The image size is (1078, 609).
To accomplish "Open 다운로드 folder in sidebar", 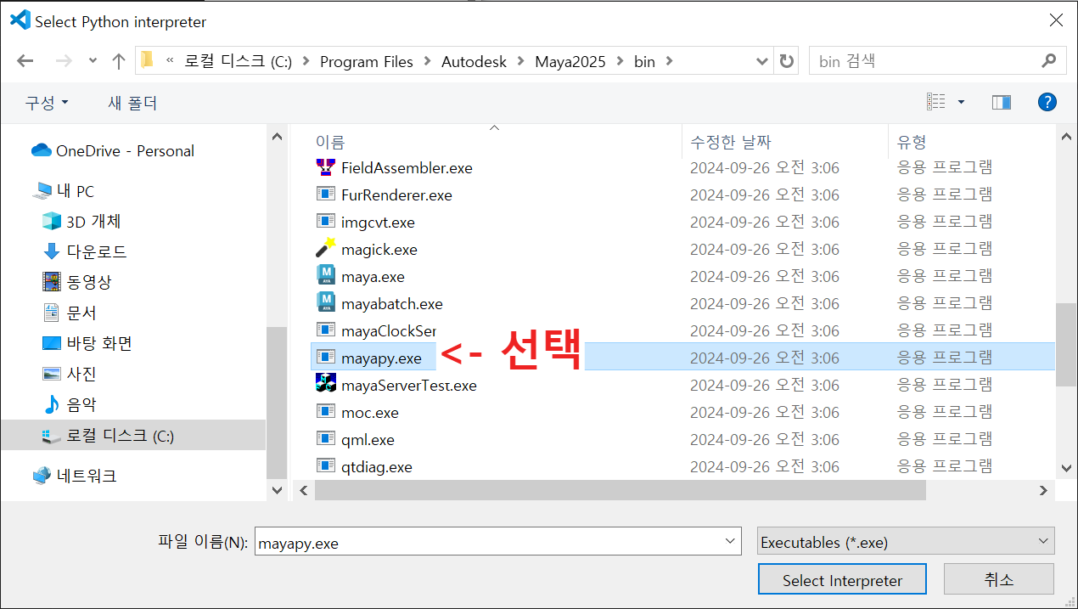I will (97, 251).
